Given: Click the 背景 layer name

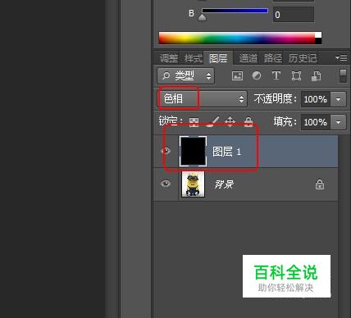Looking at the screenshot, I should pos(224,184).
